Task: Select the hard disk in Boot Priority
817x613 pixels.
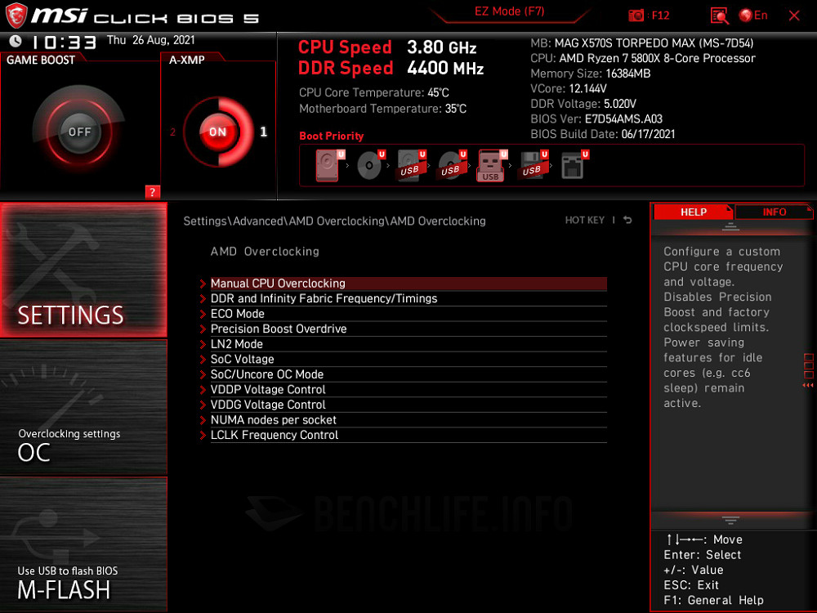Action: (x=327, y=163)
